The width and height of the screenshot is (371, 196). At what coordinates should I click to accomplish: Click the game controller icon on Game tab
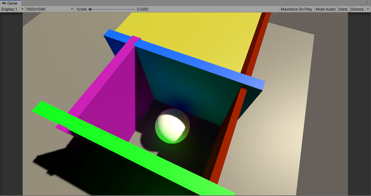coord(4,3)
